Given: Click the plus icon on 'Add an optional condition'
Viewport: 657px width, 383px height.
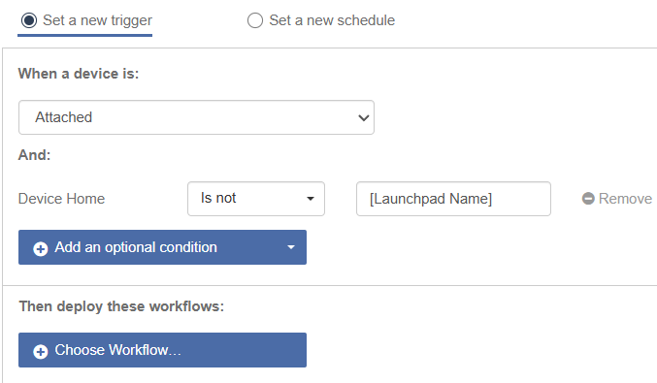Looking at the screenshot, I should (41, 248).
